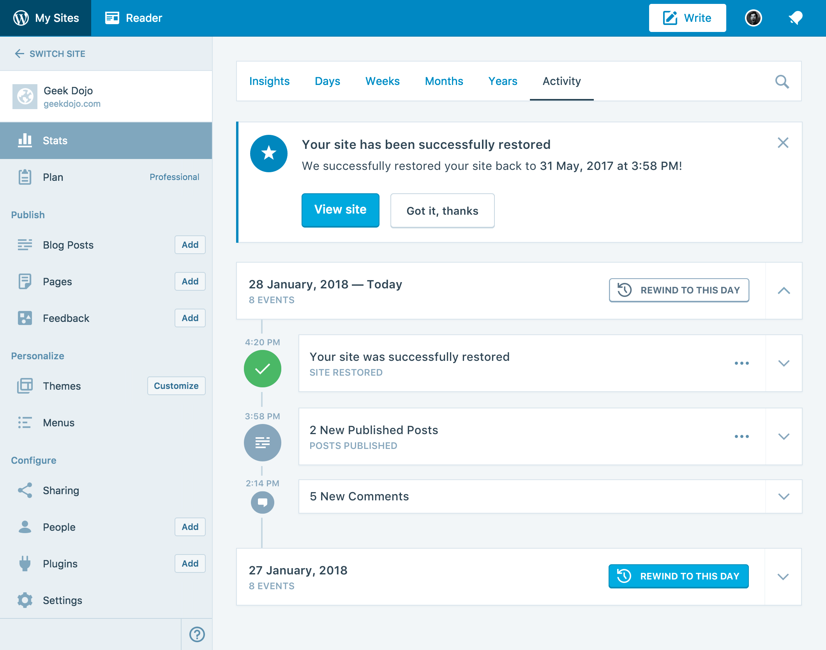Open ellipsis menu for site restored event
The image size is (826, 650).
[741, 363]
